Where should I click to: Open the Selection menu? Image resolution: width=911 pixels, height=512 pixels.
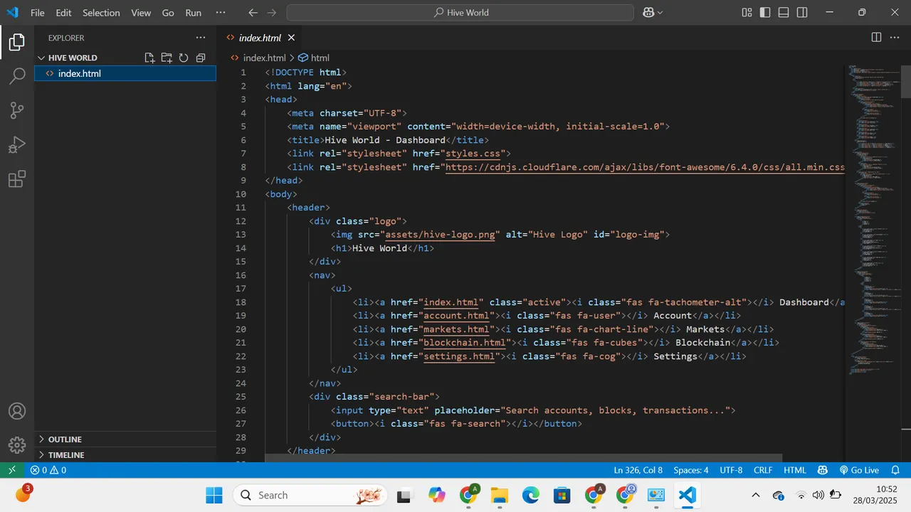click(x=101, y=13)
